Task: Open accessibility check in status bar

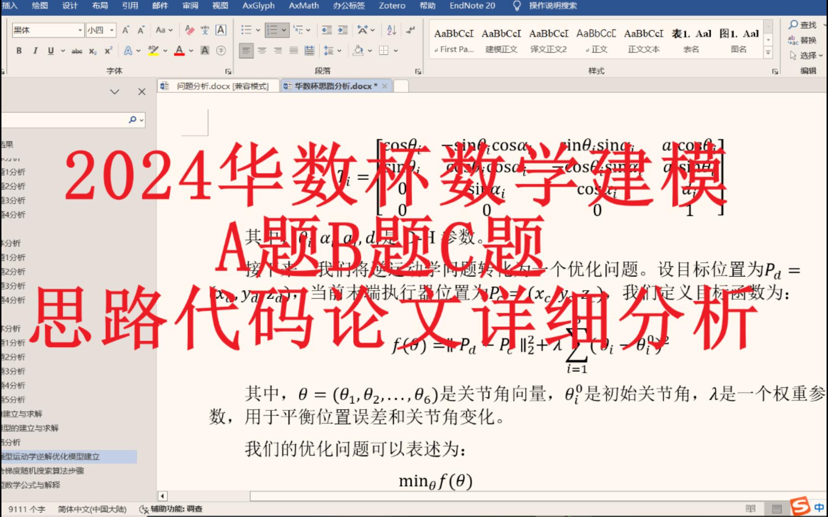Action: (x=171, y=509)
